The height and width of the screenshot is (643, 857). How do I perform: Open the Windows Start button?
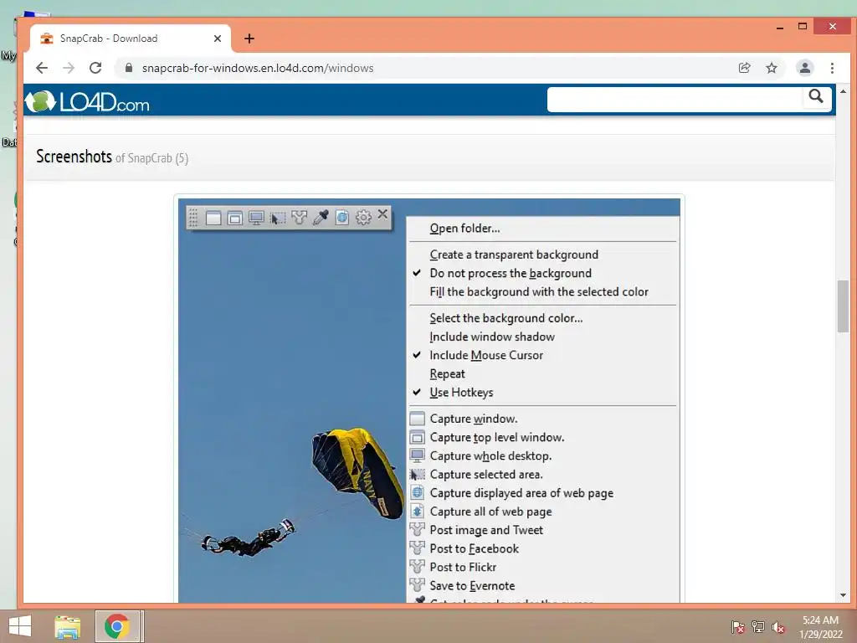pyautogui.click(x=20, y=626)
